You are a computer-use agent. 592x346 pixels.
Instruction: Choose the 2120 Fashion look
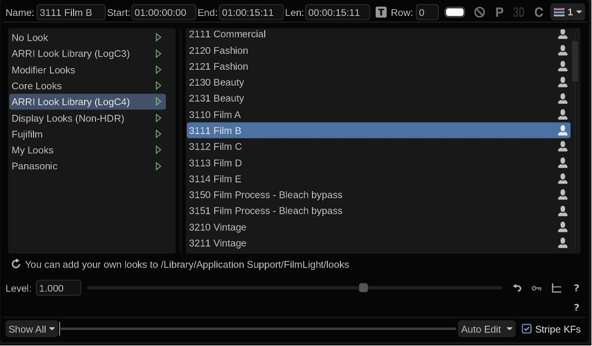coord(378,50)
